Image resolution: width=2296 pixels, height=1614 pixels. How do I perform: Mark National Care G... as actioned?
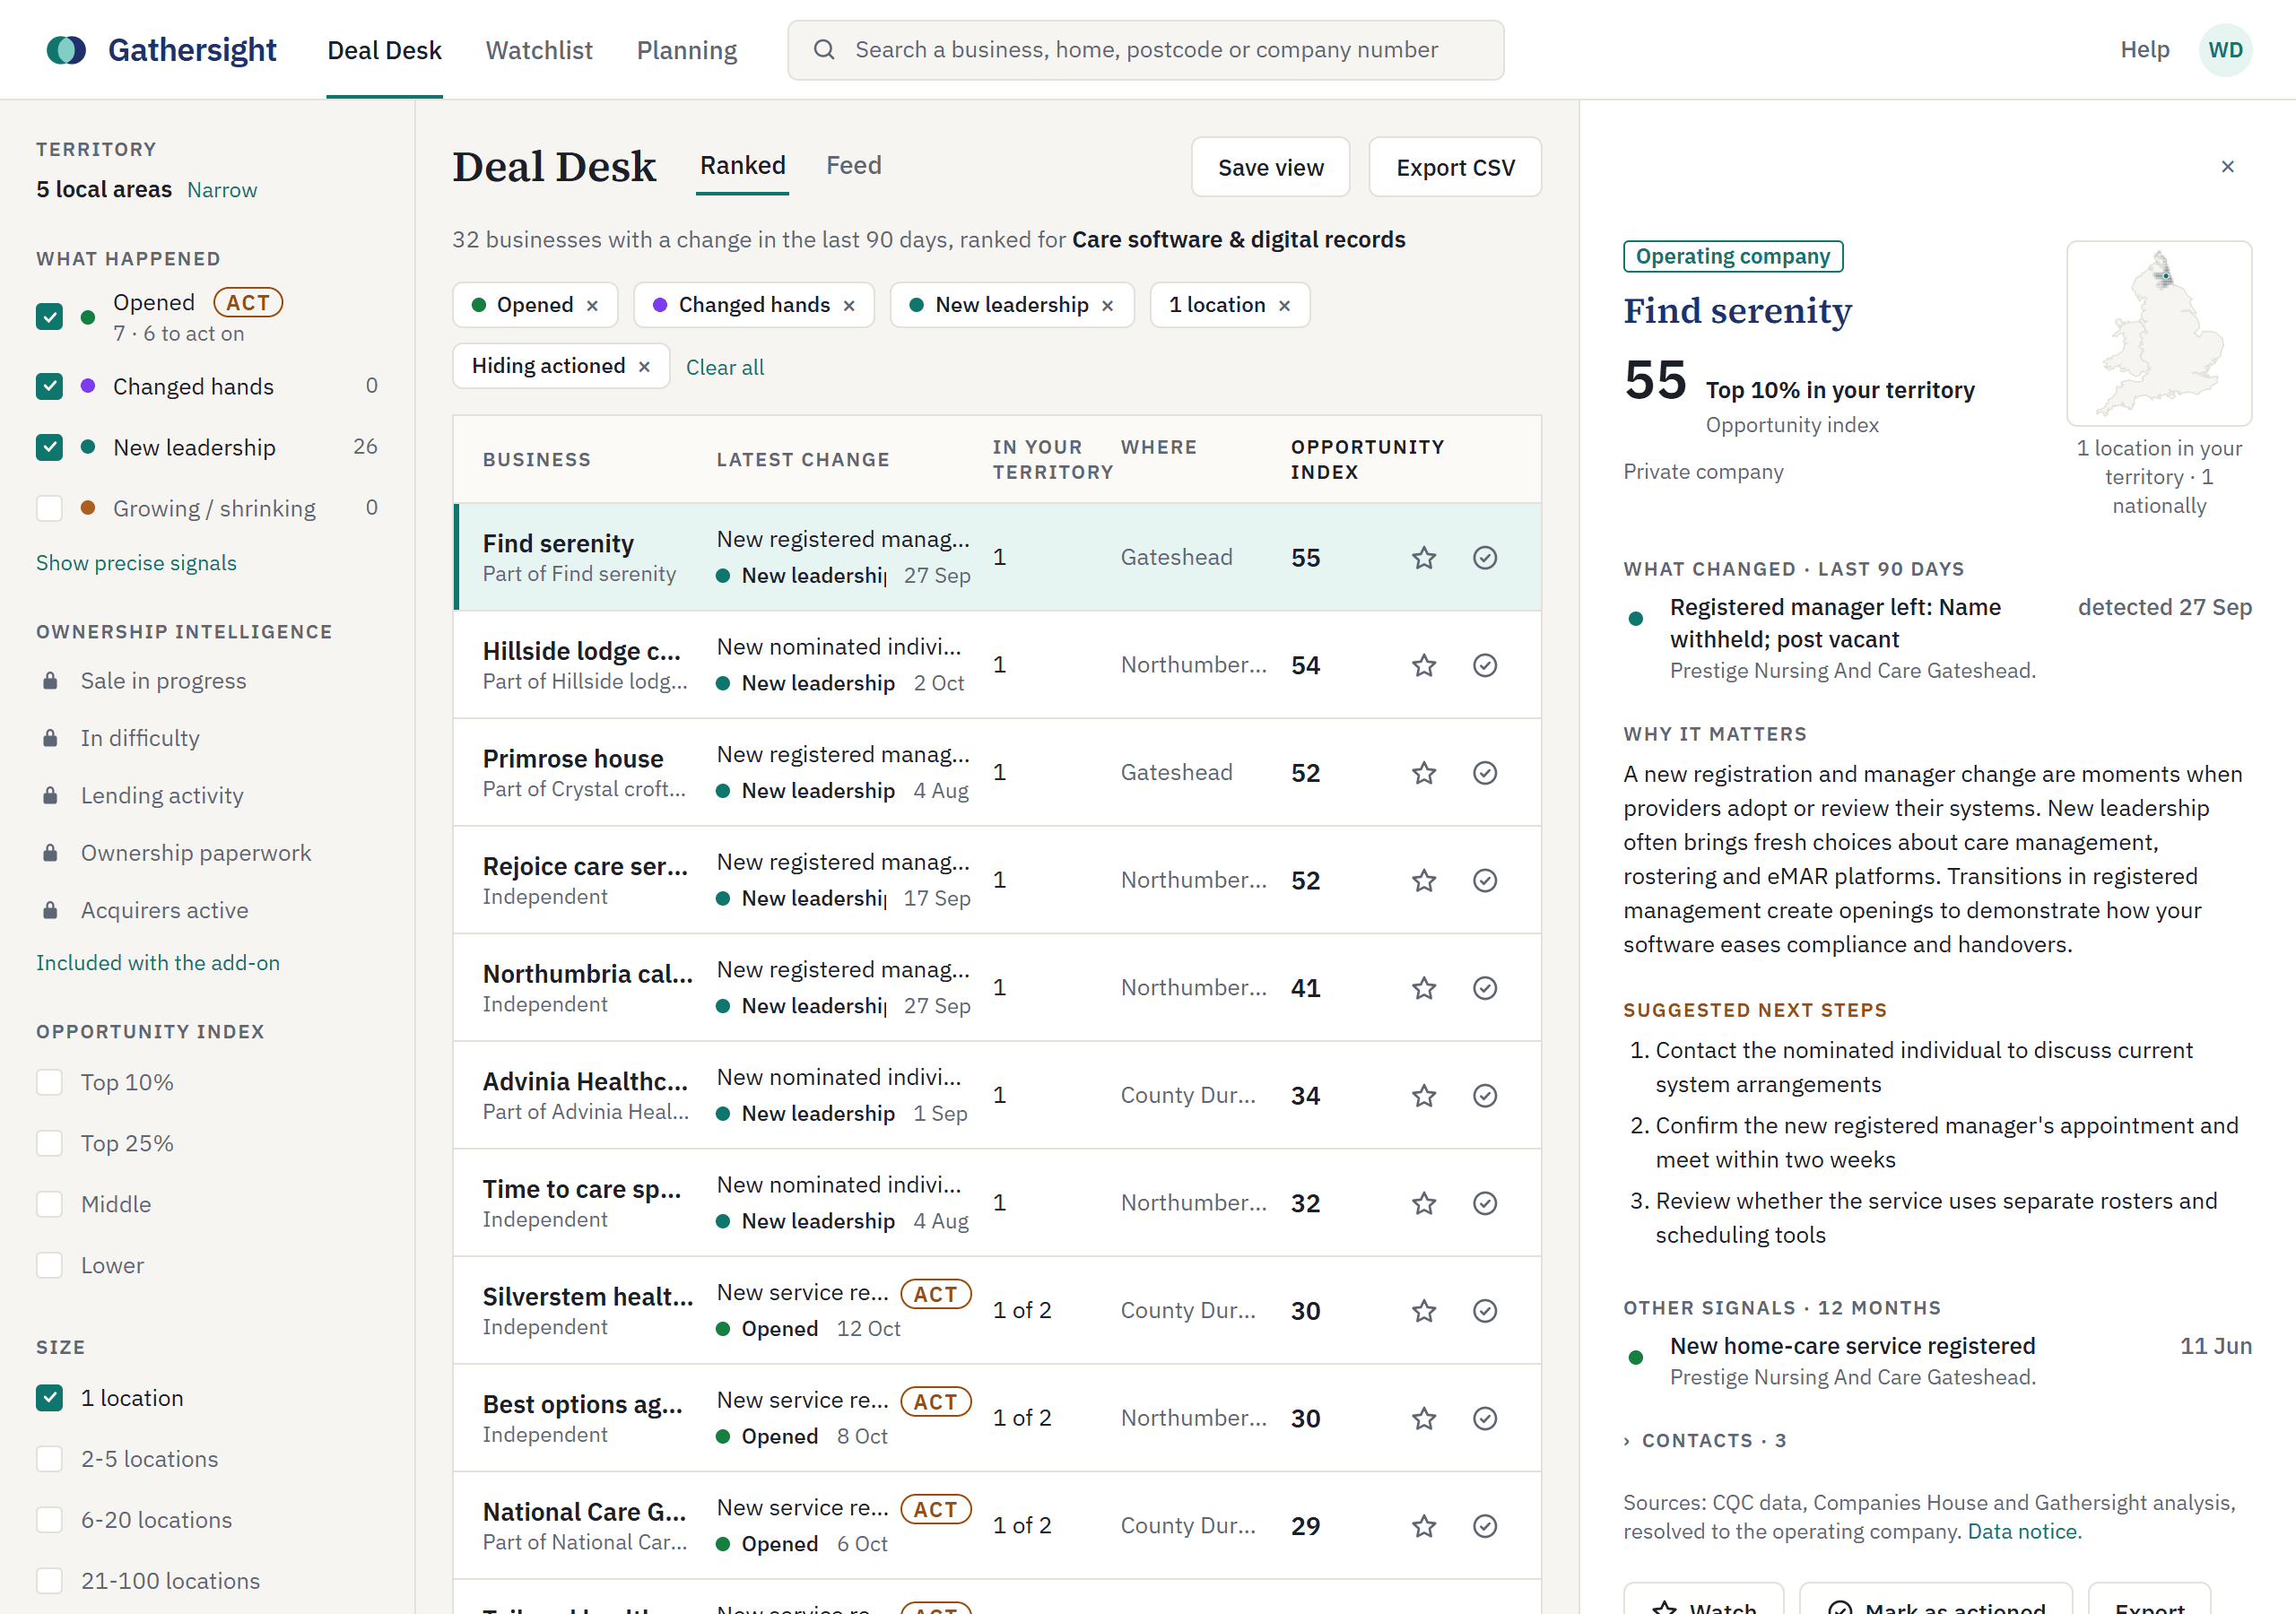[x=1485, y=1526]
